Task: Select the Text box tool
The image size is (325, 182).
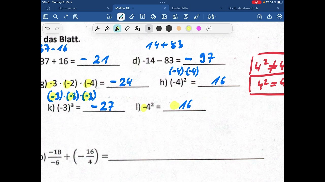Action: pyautogui.click(x=143, y=17)
